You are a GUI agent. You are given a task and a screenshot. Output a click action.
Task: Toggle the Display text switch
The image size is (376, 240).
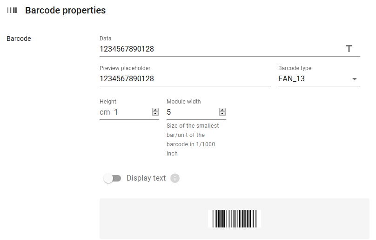coord(112,178)
